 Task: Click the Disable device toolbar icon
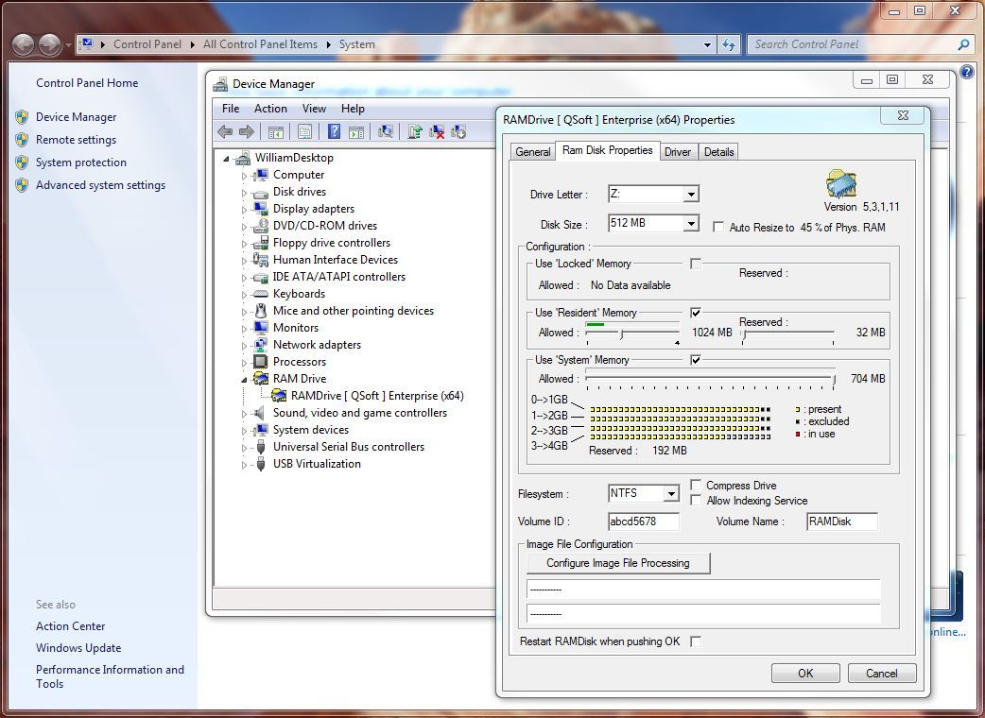click(x=458, y=132)
